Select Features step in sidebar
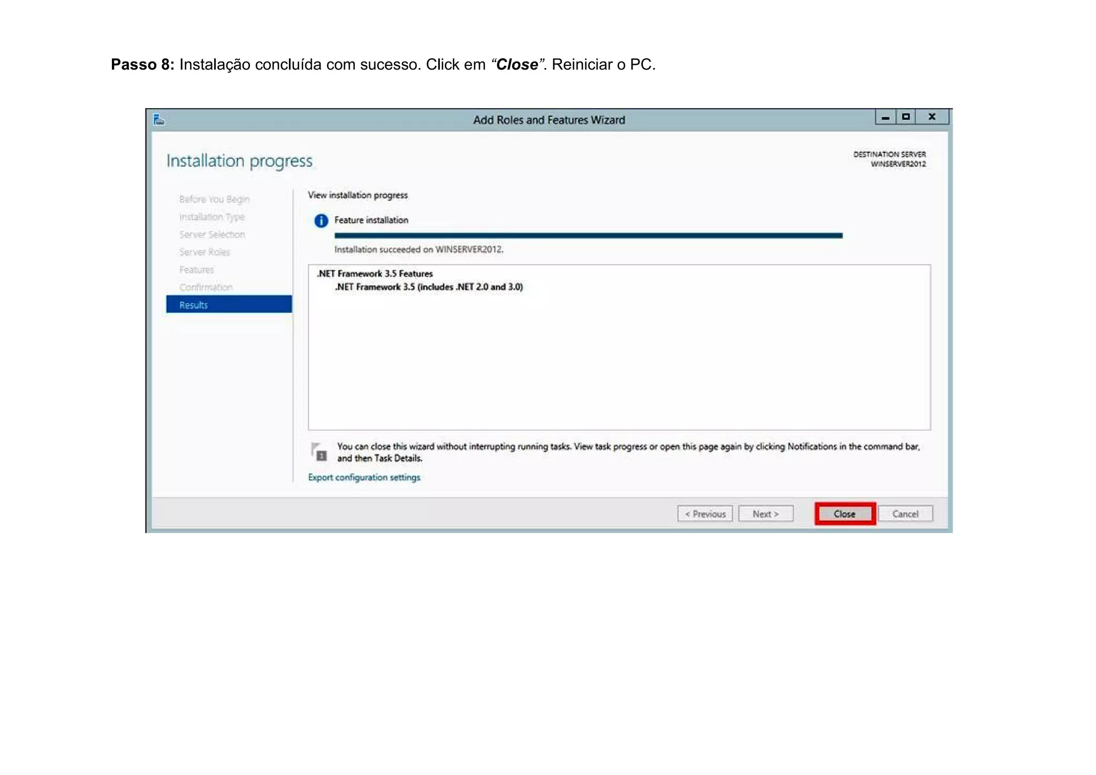Screen dimensions: 1096x775 [196, 270]
